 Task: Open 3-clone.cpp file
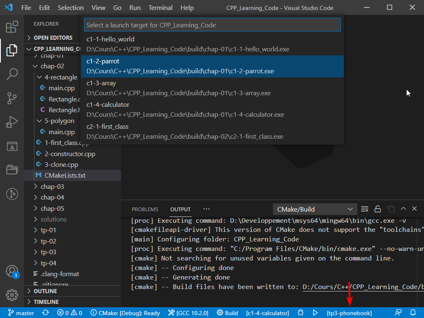click(x=72, y=165)
